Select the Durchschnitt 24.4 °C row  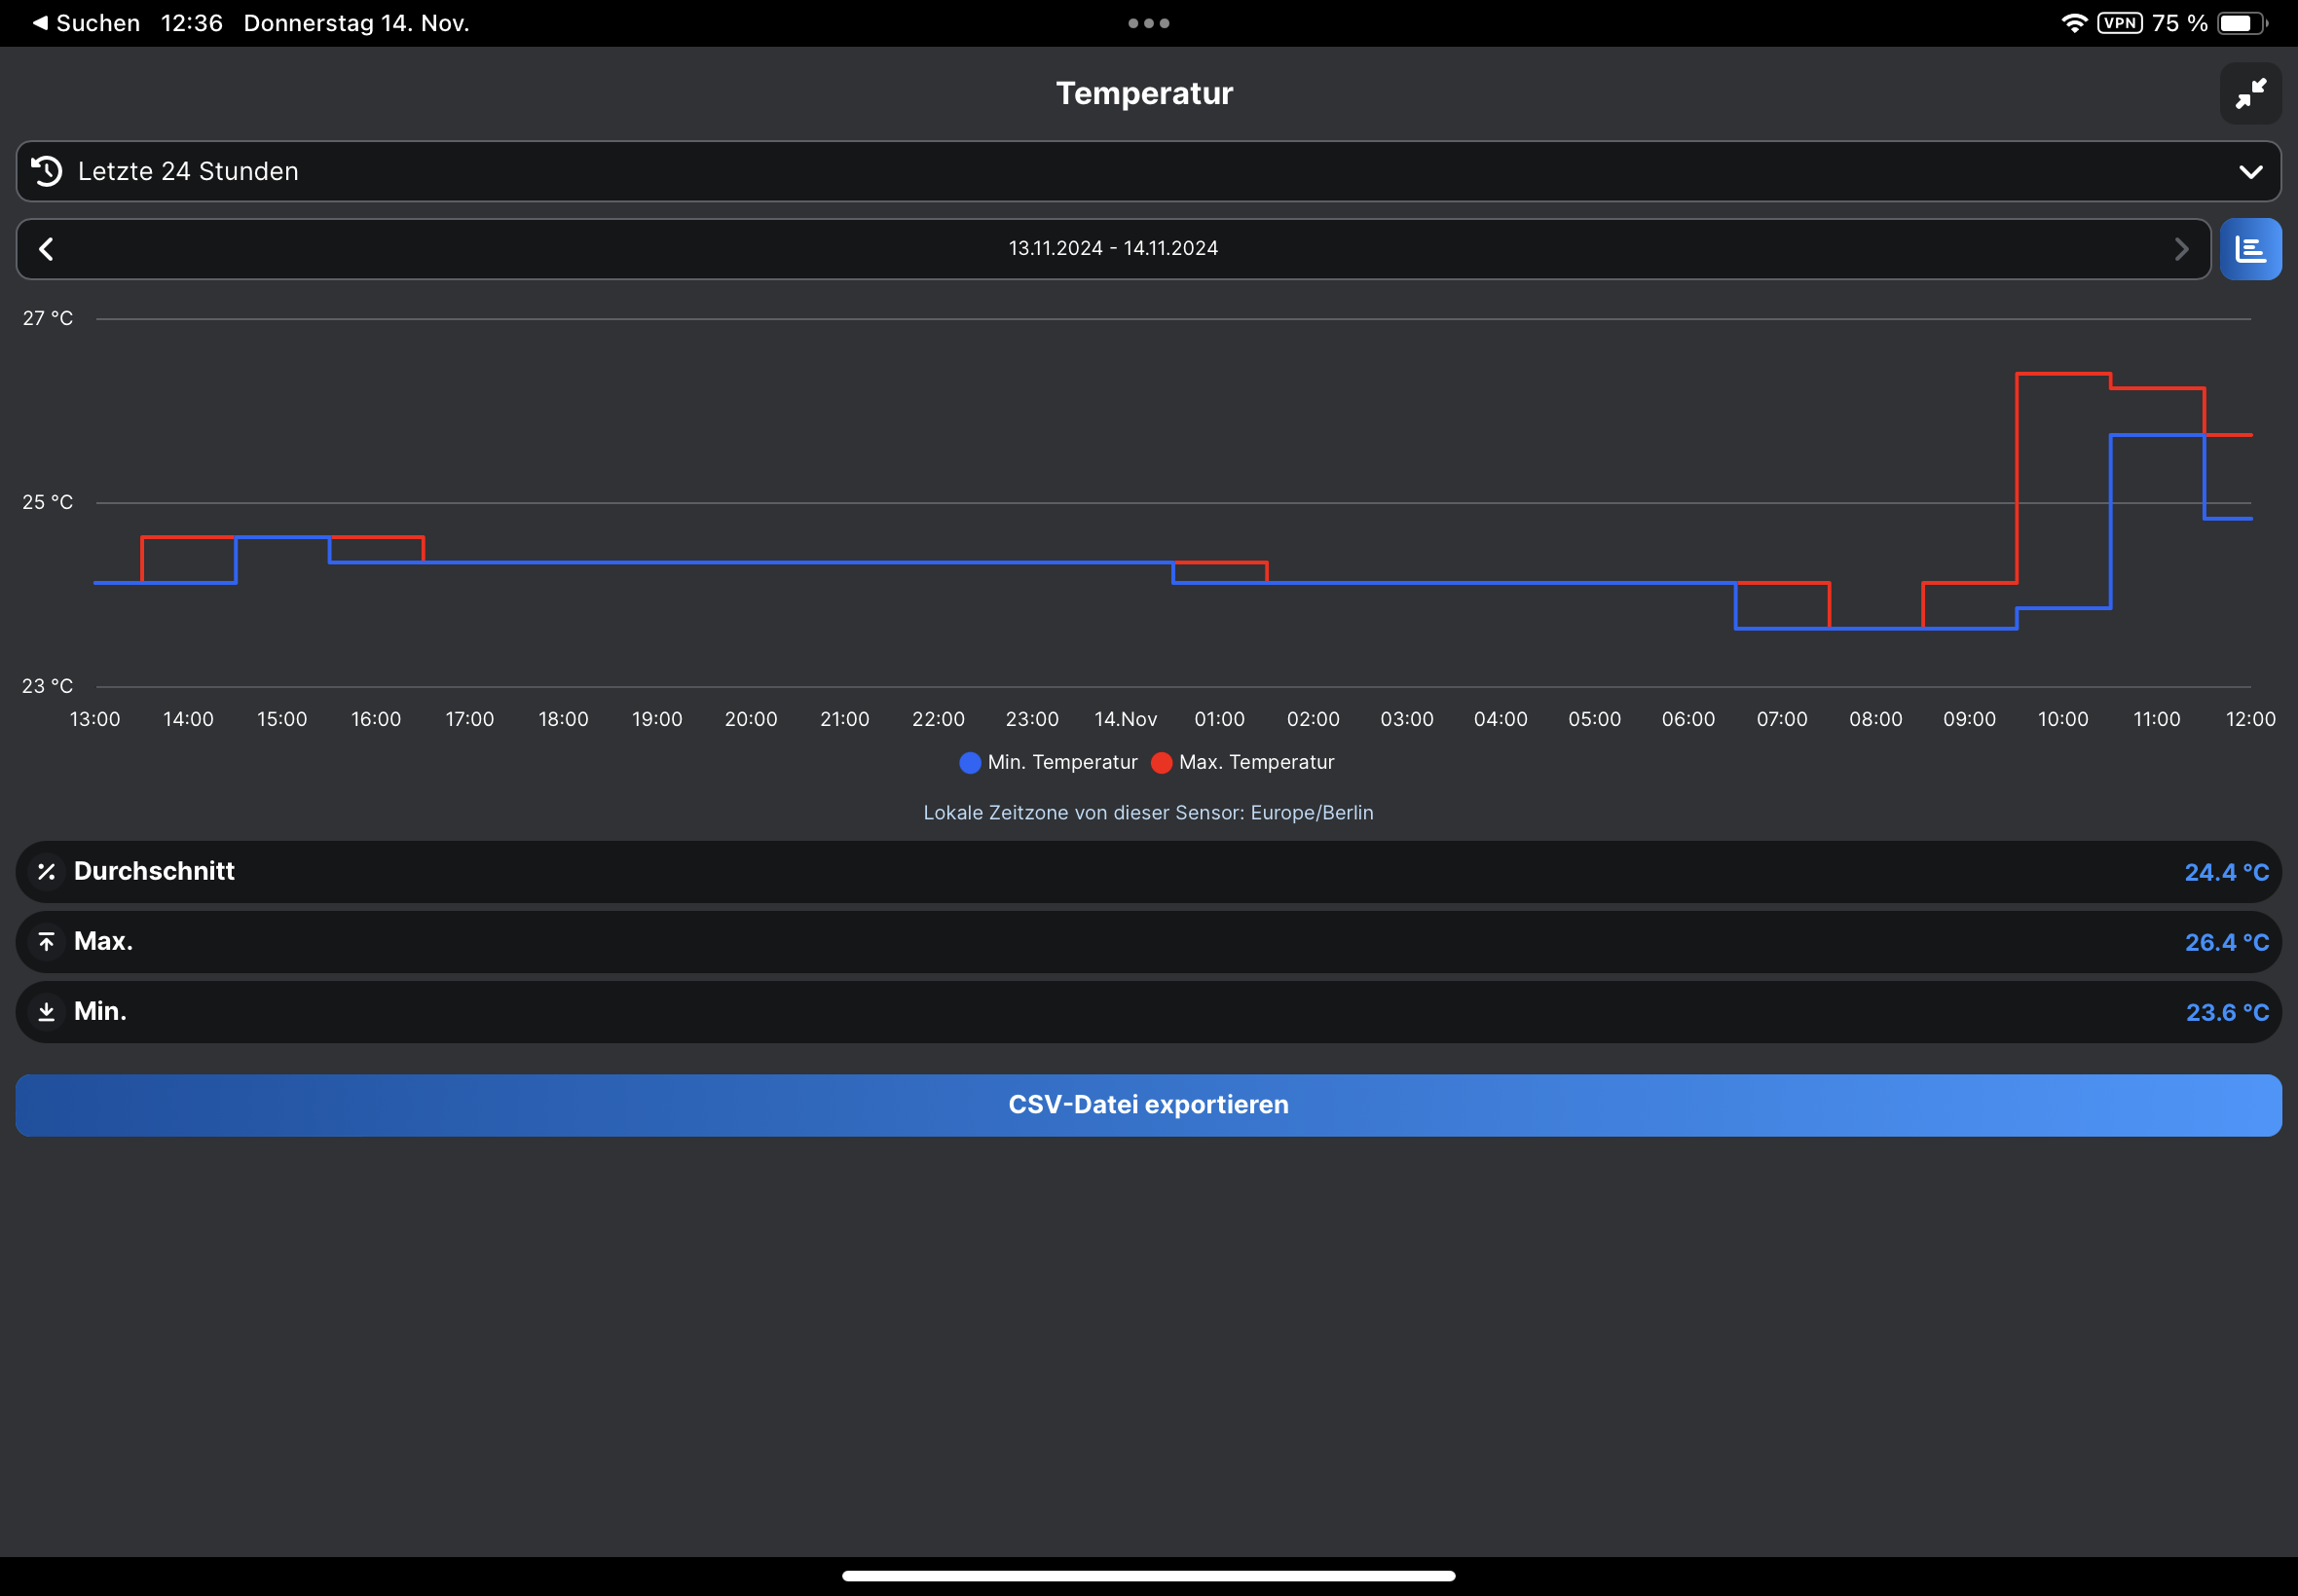1148,872
